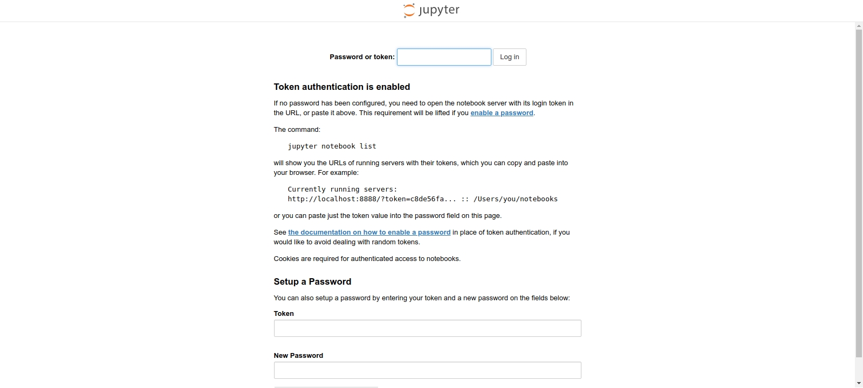Click the 'jupyter notebook list' command text
The width and height of the screenshot is (863, 388).
tap(332, 146)
